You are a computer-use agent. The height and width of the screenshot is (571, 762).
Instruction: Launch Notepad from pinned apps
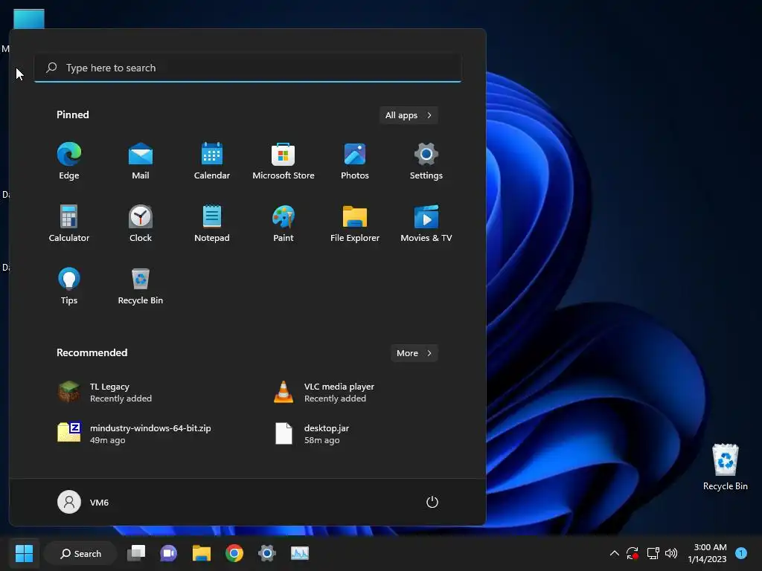(212, 223)
